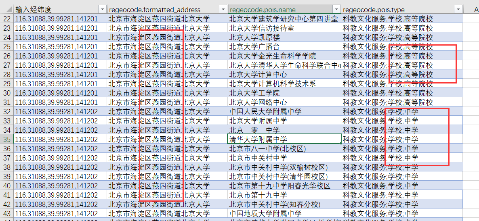This screenshot has width=479, height=221.
Task: Select the 输入经纬度 header cell
Action: (x=61, y=9)
